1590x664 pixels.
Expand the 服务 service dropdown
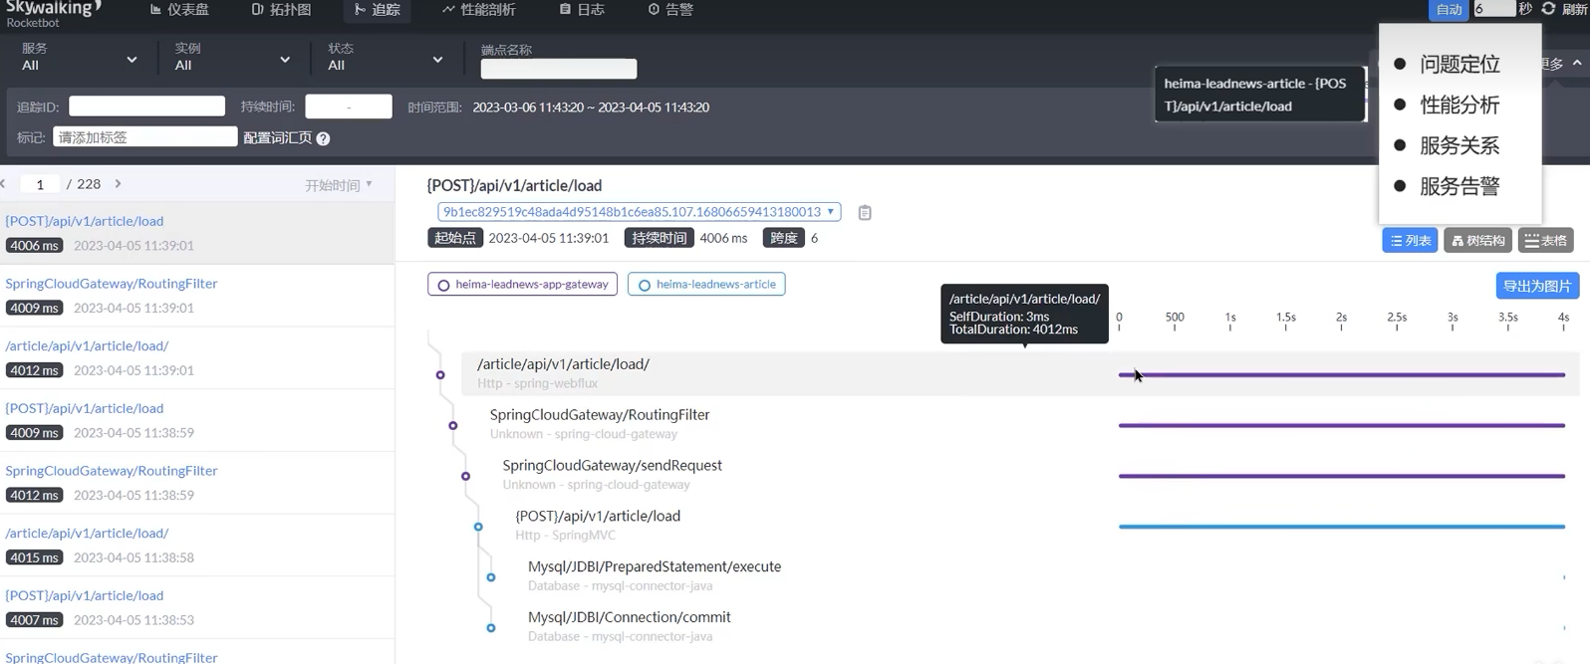80,58
